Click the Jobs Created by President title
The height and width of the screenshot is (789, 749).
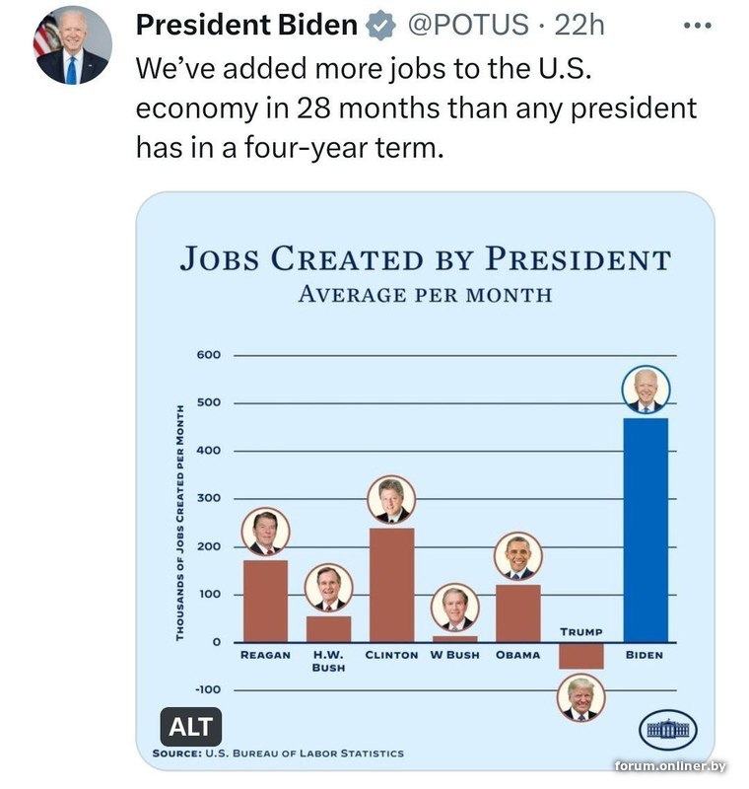[426, 258]
